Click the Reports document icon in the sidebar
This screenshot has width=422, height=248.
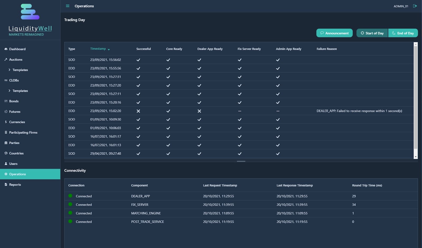[6, 185]
